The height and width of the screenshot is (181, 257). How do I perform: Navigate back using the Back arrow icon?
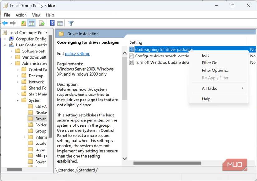pos(5,23)
